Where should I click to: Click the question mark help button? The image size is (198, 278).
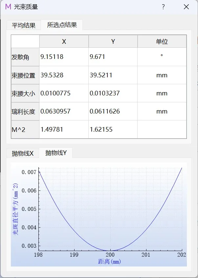163,7
